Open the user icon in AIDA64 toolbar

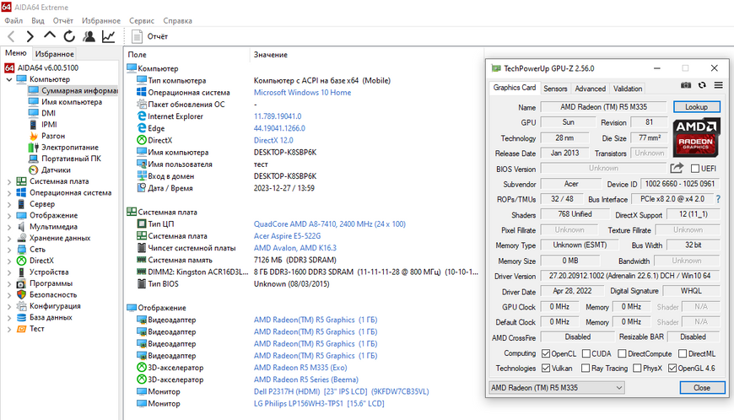point(89,36)
